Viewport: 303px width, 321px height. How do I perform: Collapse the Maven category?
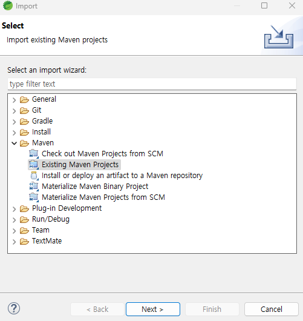tap(14, 143)
